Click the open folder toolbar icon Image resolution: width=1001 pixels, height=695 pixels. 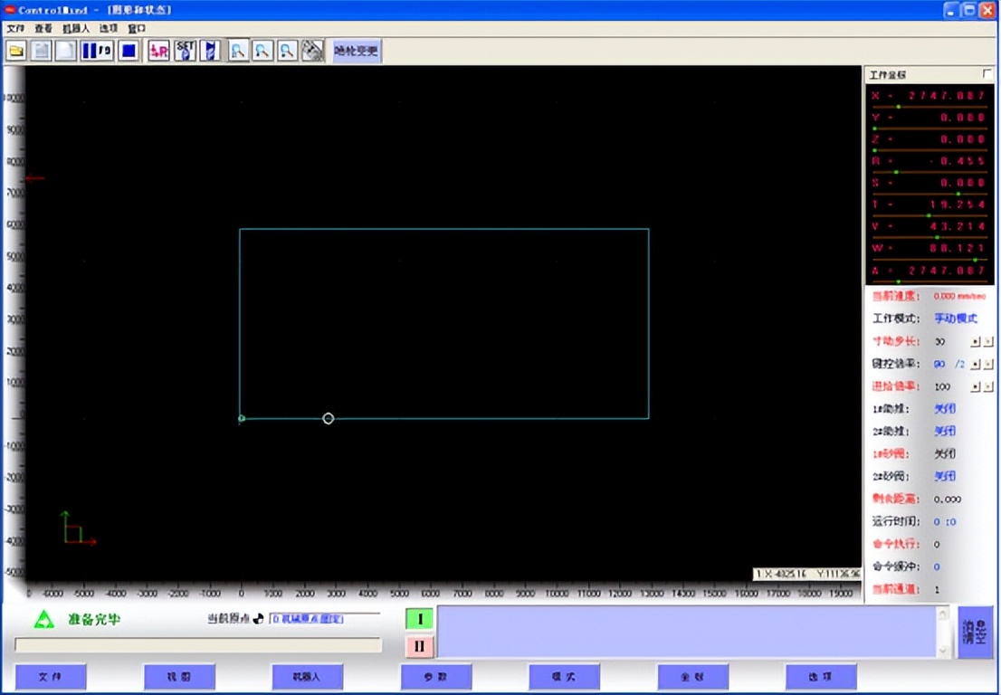point(16,51)
